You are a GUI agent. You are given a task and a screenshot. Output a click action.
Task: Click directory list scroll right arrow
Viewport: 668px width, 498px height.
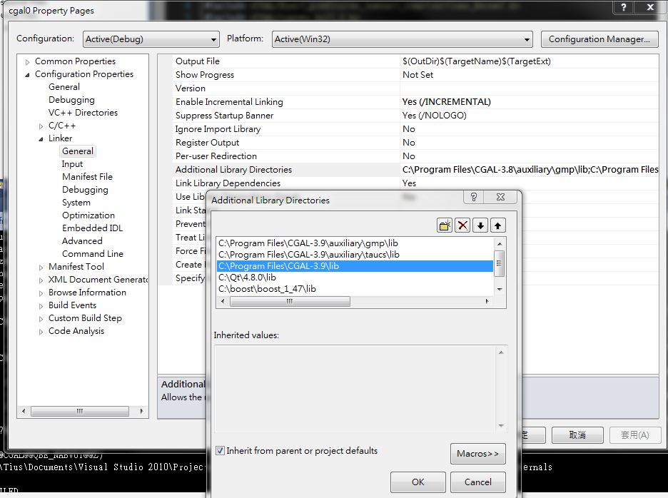(487, 302)
